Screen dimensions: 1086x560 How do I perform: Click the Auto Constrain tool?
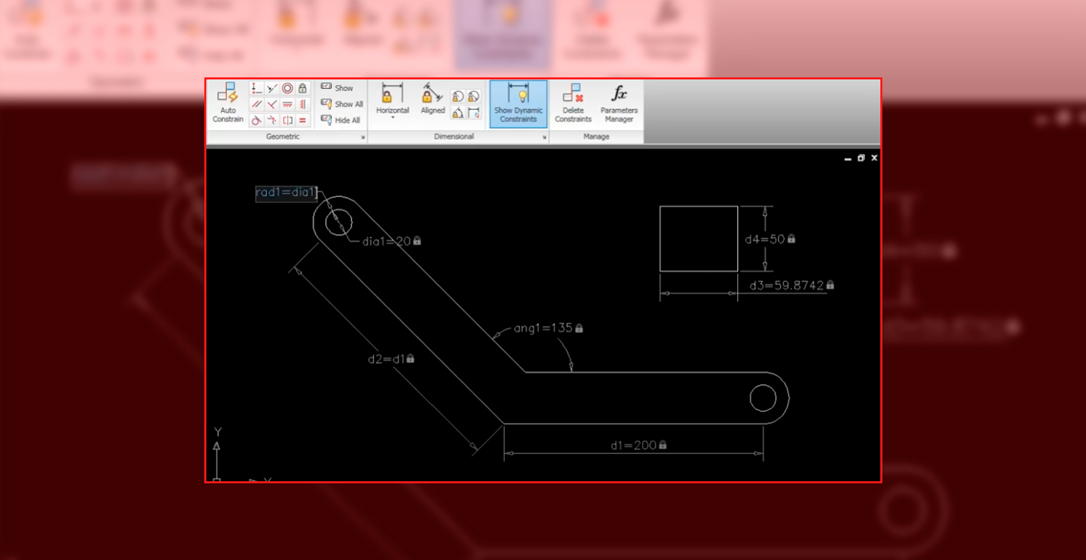click(227, 102)
